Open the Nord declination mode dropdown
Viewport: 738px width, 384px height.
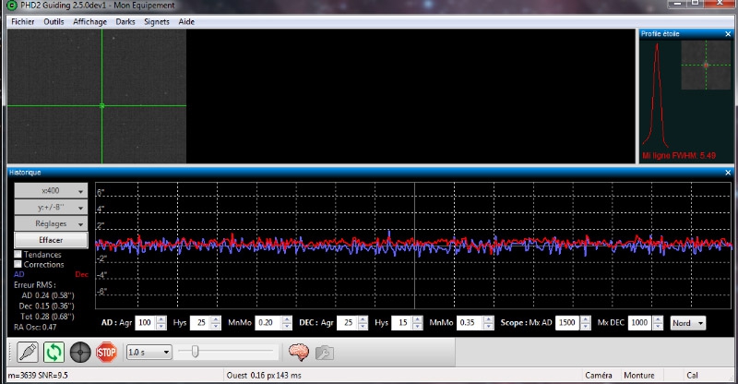pyautogui.click(x=687, y=323)
